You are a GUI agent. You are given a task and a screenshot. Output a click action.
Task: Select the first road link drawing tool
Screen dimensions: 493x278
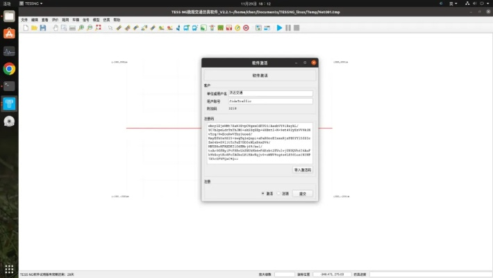(119, 28)
